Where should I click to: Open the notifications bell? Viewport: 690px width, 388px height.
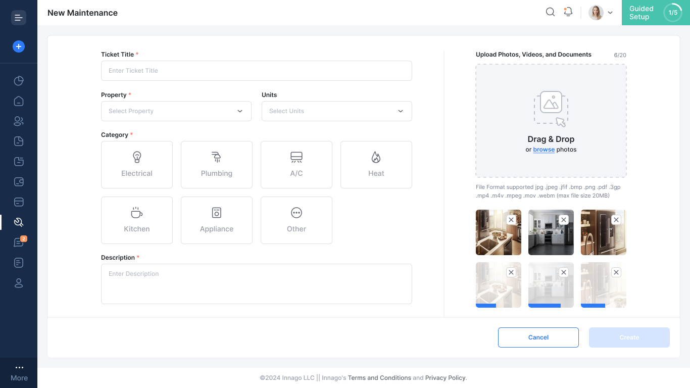[x=568, y=12]
